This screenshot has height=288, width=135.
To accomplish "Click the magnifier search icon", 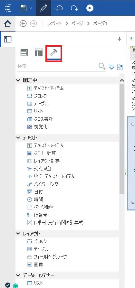I will coord(102,67).
